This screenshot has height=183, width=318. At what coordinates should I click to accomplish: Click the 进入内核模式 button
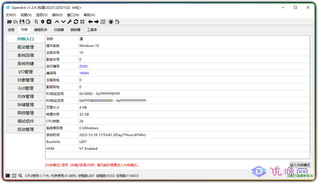300,165
